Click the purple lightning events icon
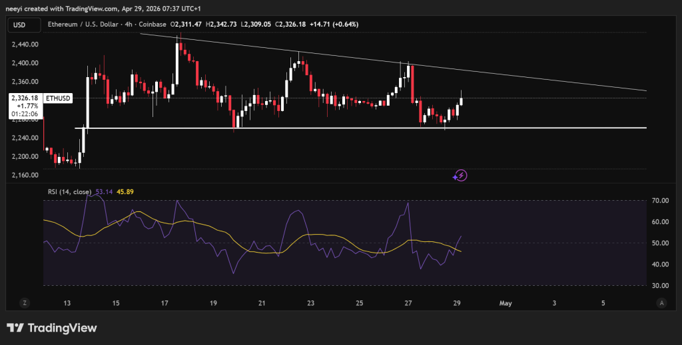 pos(460,175)
